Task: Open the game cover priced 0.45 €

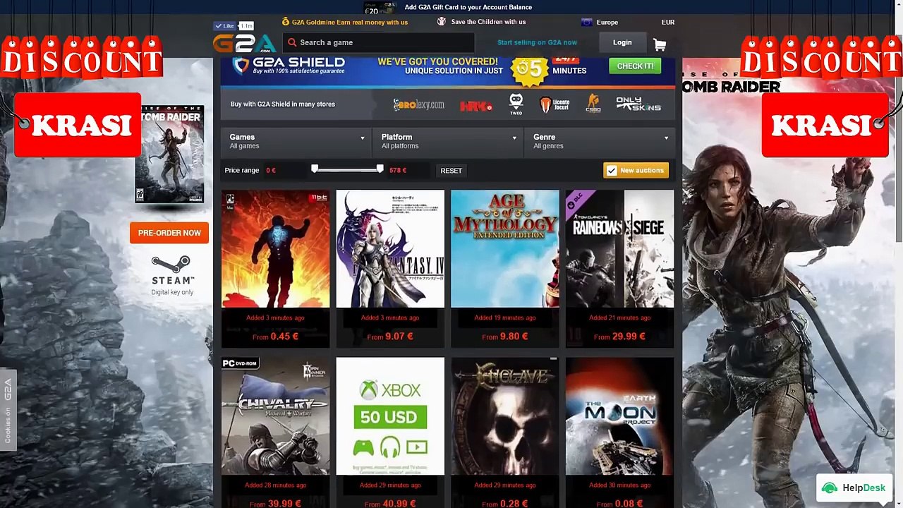Action: (x=276, y=249)
